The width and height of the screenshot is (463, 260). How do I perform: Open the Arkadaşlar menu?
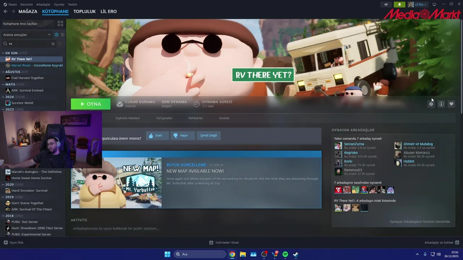43,4
